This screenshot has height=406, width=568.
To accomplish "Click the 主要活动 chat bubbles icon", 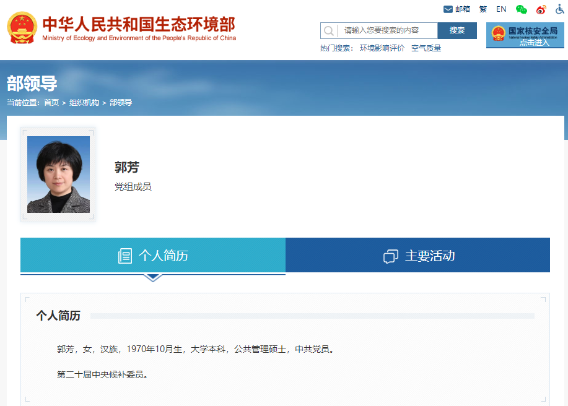I will click(390, 256).
